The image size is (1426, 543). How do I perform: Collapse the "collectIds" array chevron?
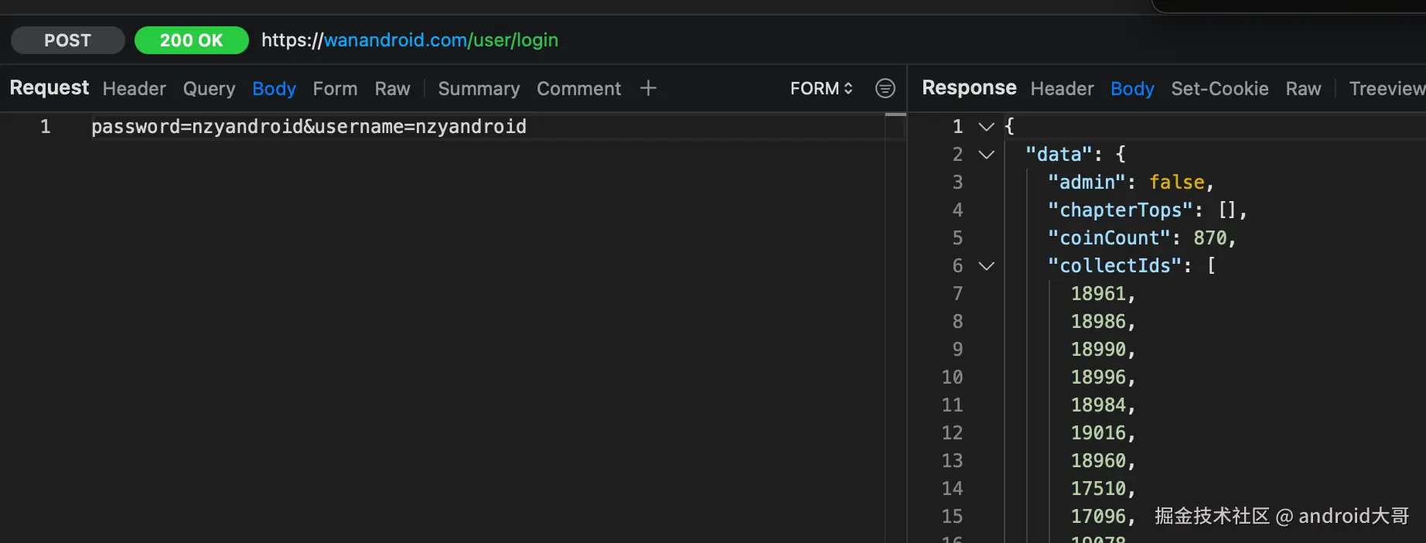click(986, 265)
